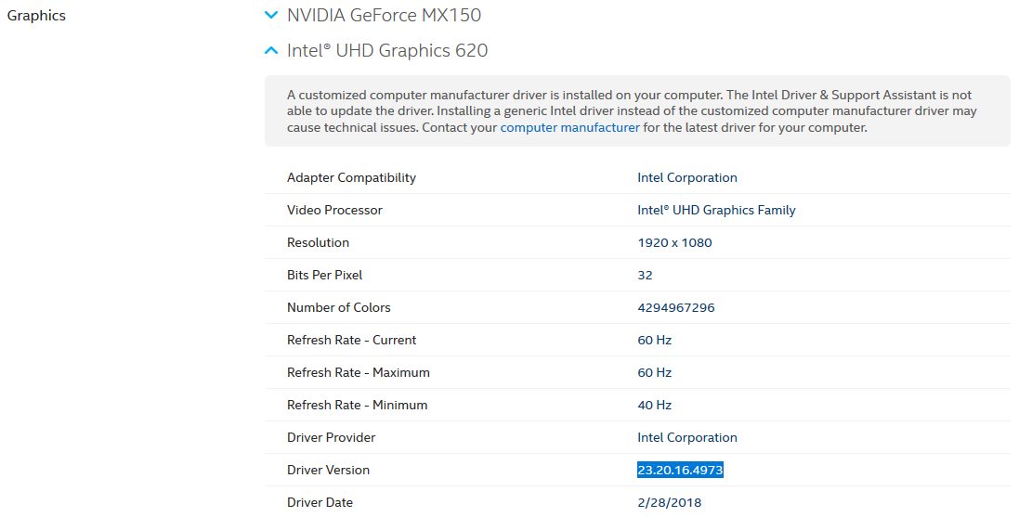
Task: Select the driver date 2/28/2018
Action: [669, 503]
